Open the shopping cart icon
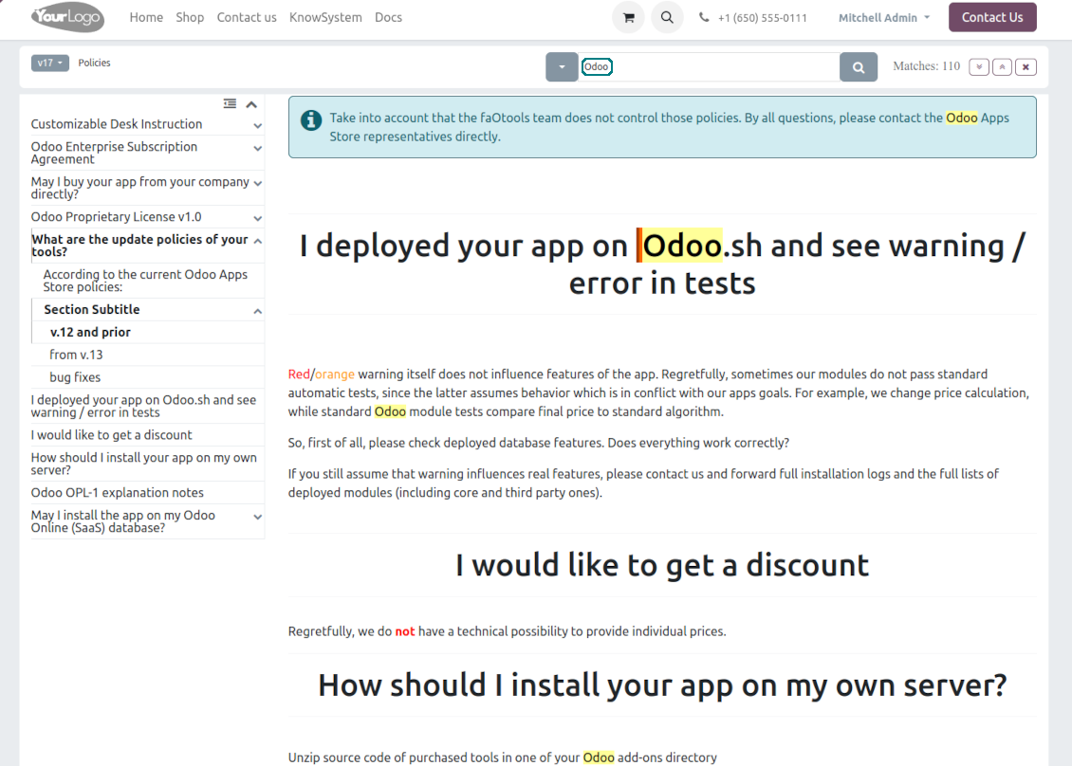Image resolution: width=1072 pixels, height=766 pixels. tap(628, 18)
